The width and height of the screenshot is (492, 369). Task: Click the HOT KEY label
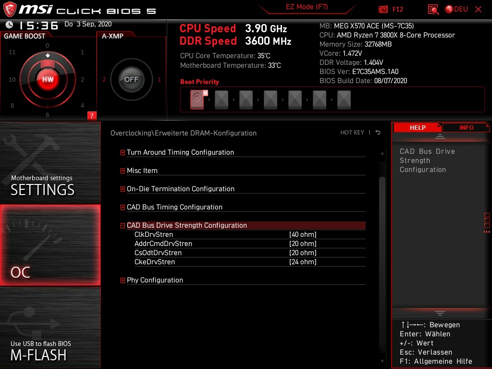click(x=352, y=133)
